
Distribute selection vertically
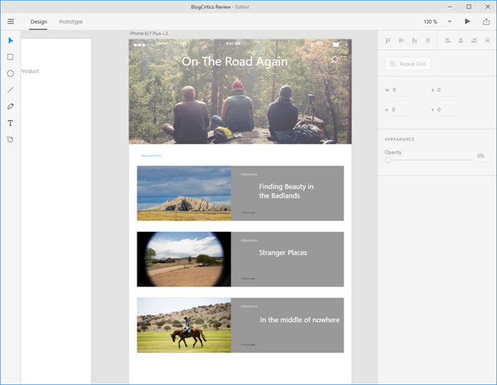(x=428, y=41)
